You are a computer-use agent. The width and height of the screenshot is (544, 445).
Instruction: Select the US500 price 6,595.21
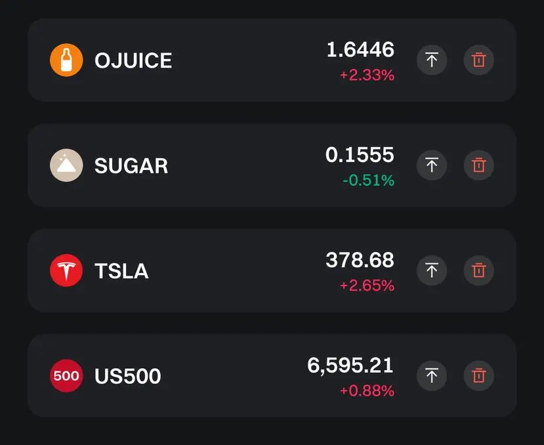[x=350, y=366]
